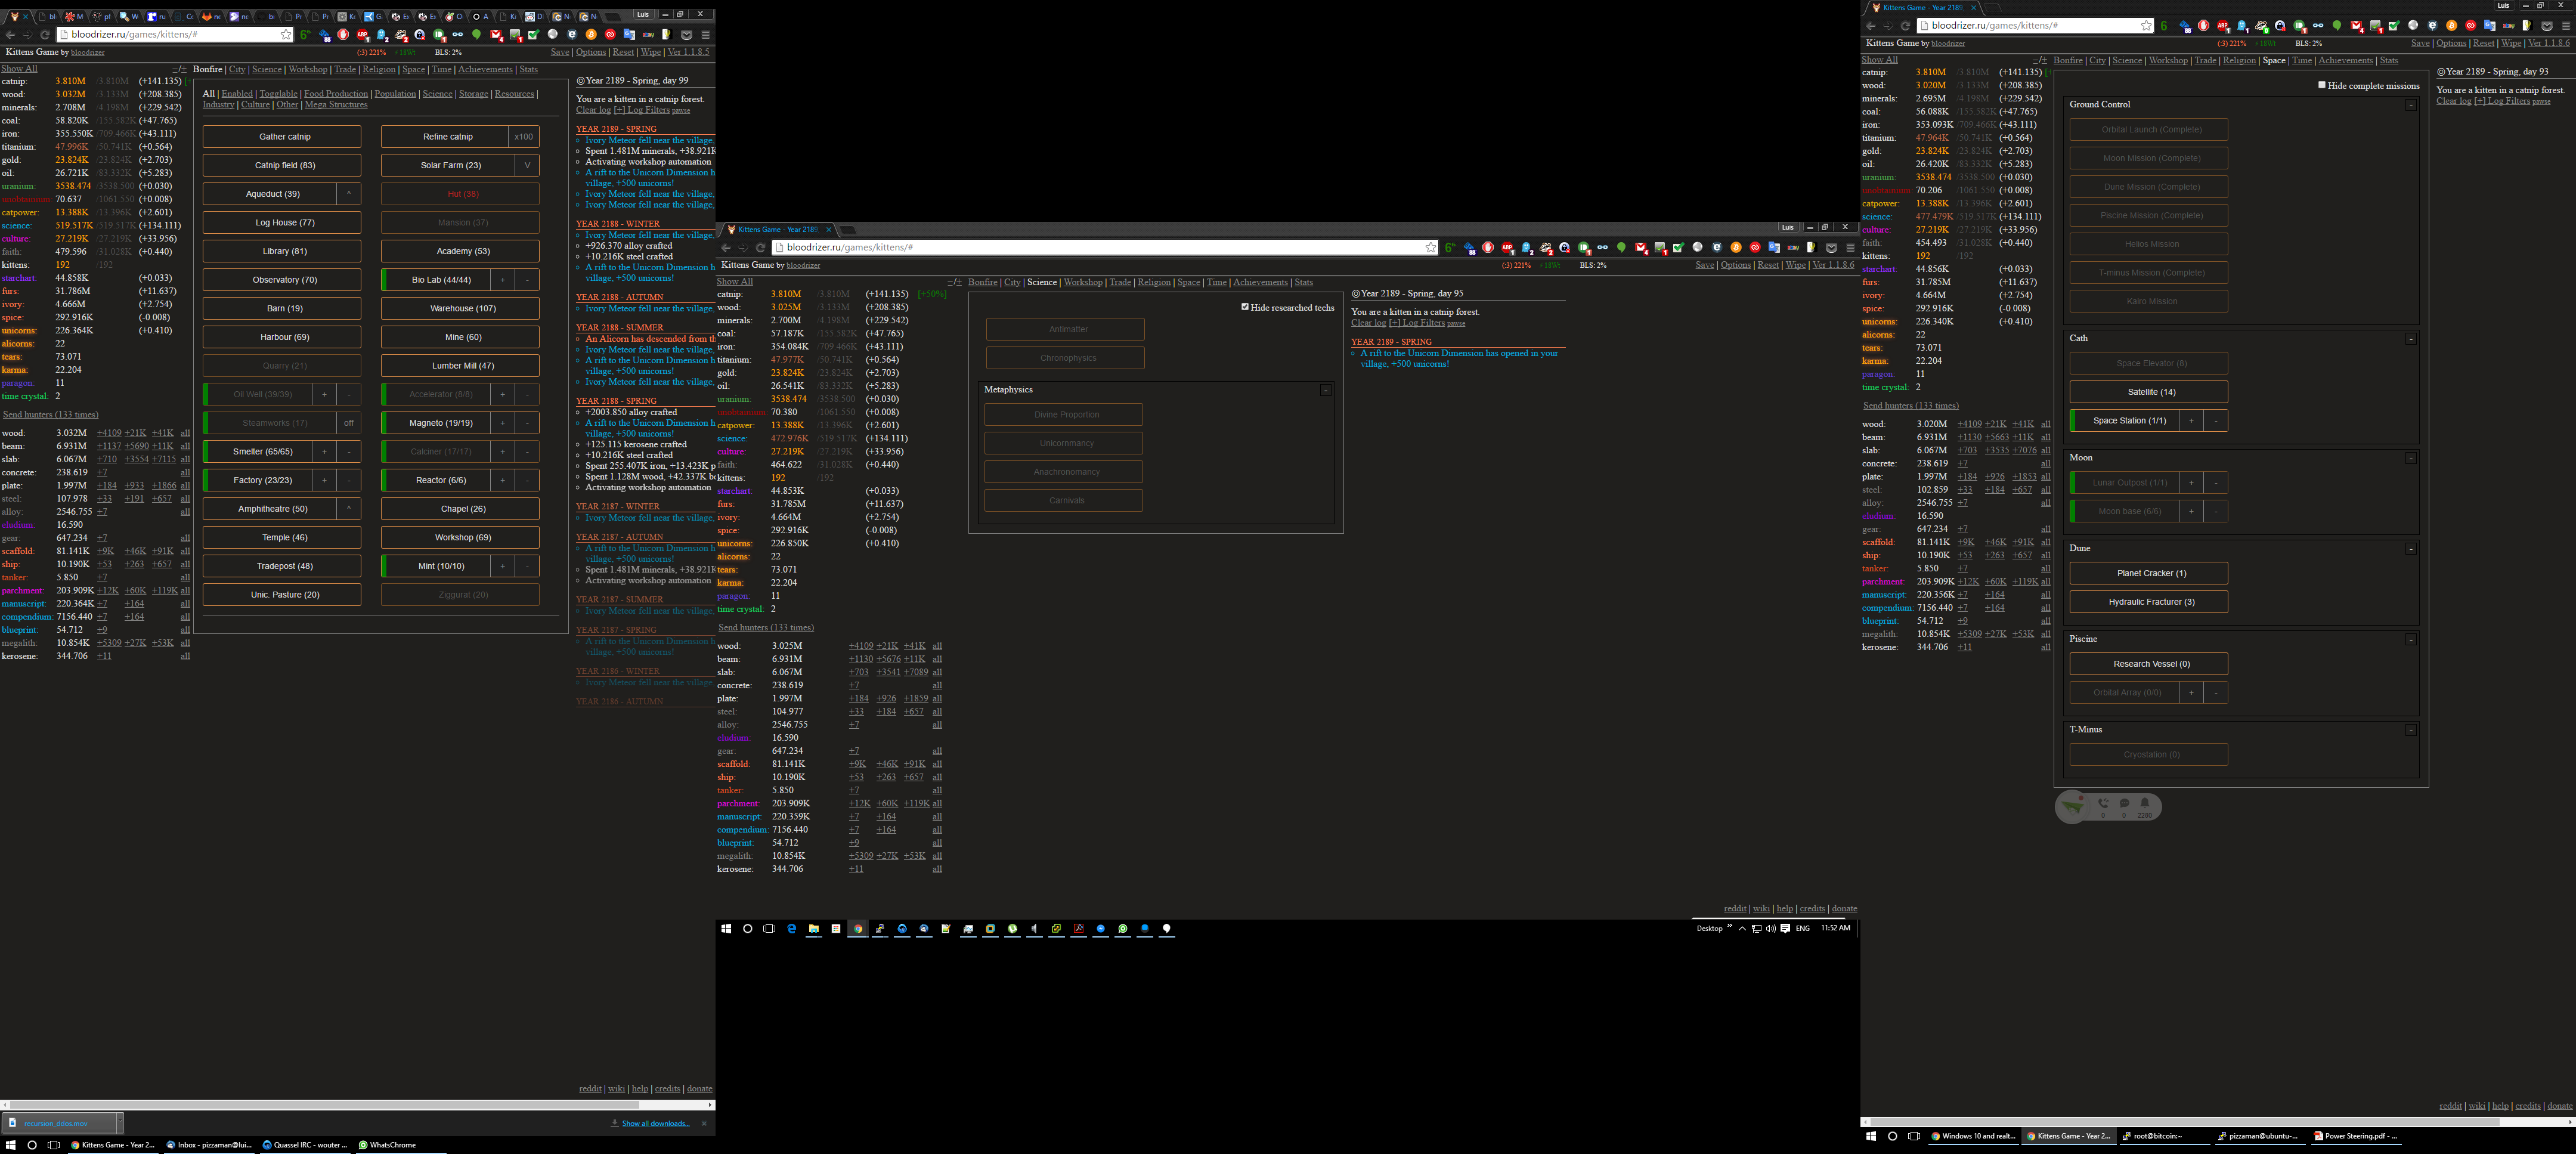This screenshot has width=2576, height=1154.
Task: Collapse the Metaphysics panel
Action: click(x=1325, y=390)
